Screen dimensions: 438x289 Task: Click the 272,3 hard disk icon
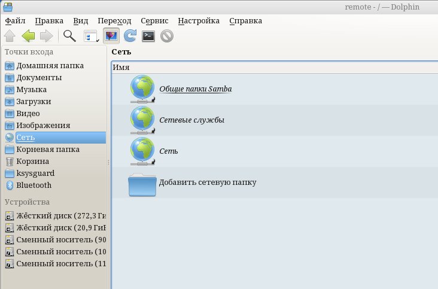[x=10, y=216]
